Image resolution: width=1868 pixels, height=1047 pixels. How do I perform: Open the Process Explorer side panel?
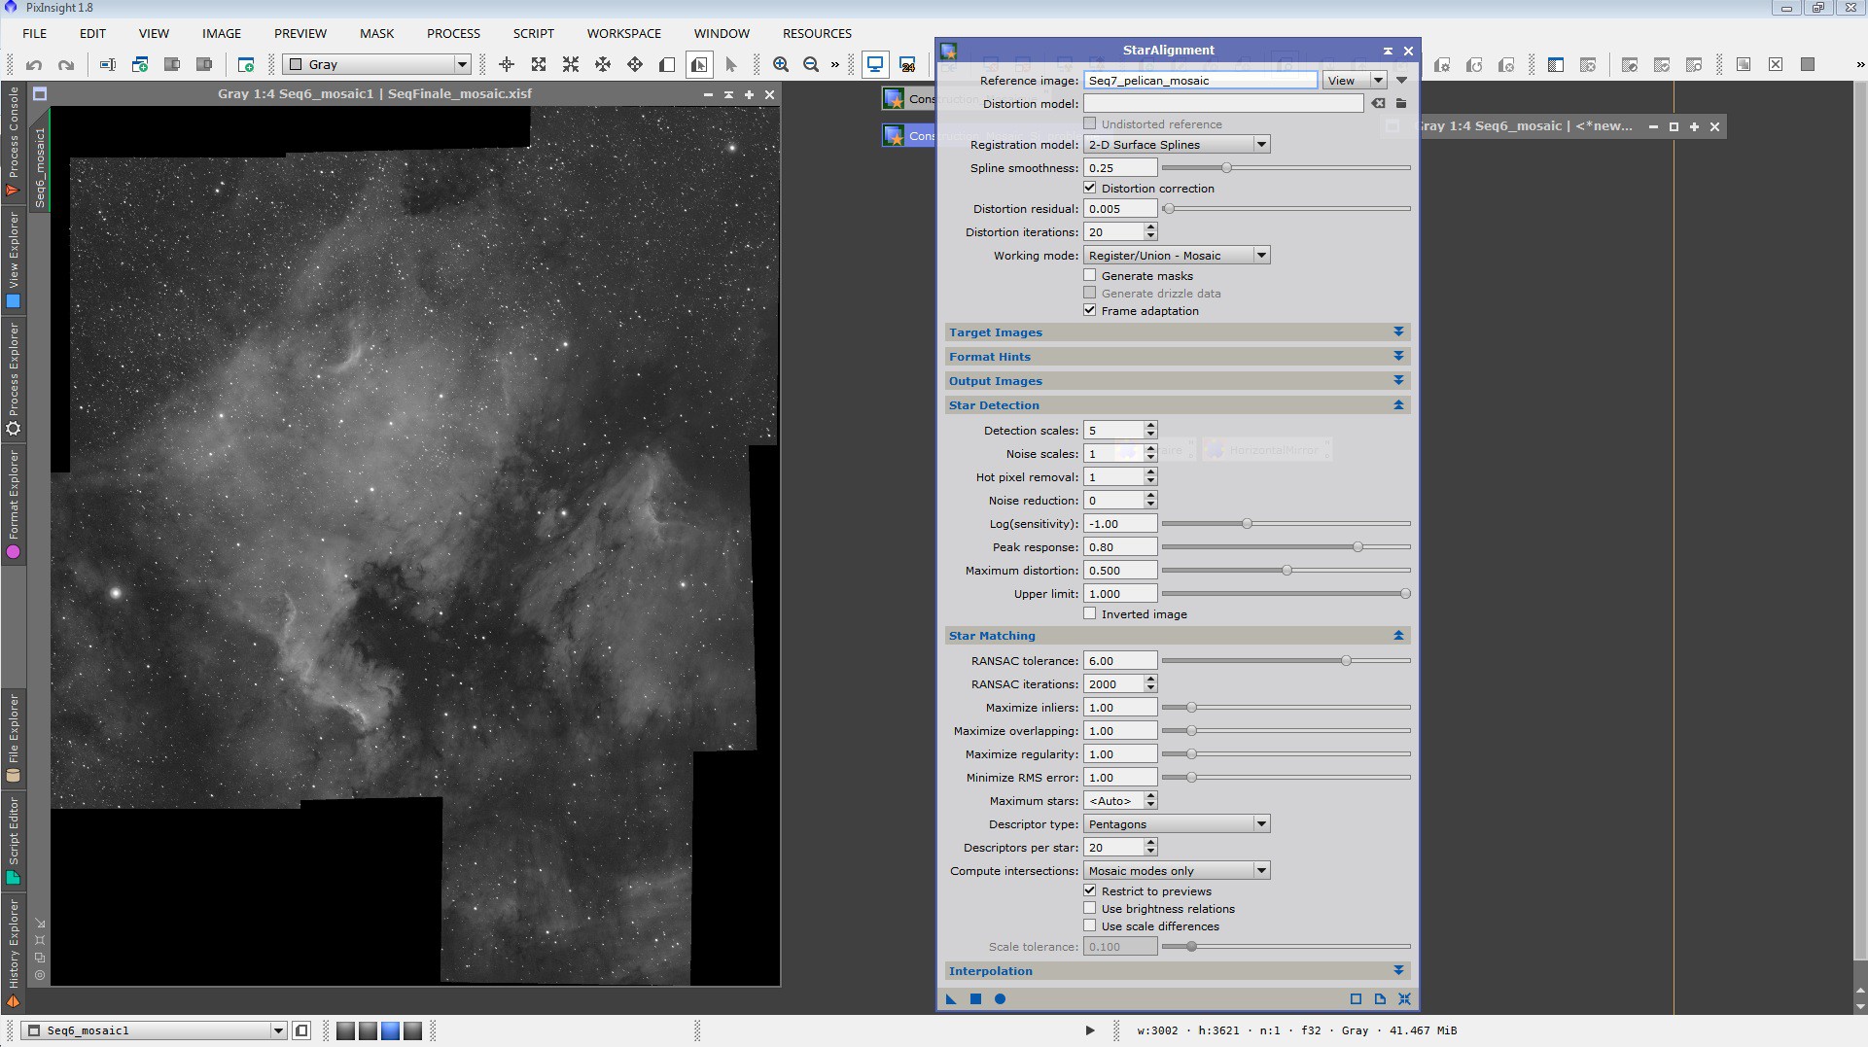14,379
